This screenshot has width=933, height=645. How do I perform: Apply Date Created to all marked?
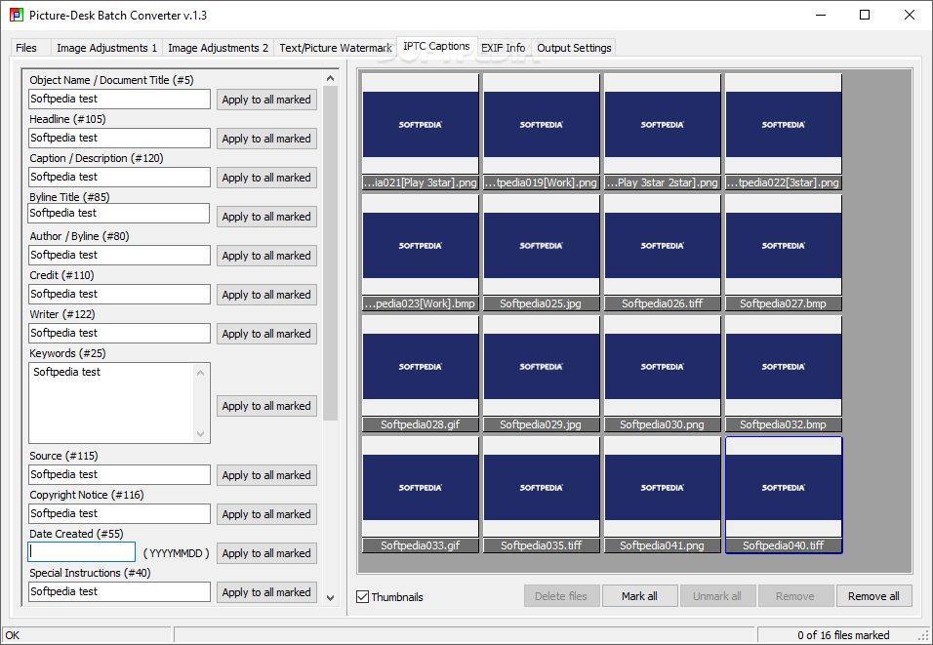266,553
